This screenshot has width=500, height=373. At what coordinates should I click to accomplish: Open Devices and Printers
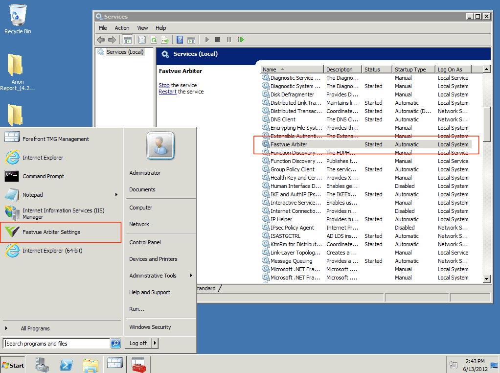point(153,259)
